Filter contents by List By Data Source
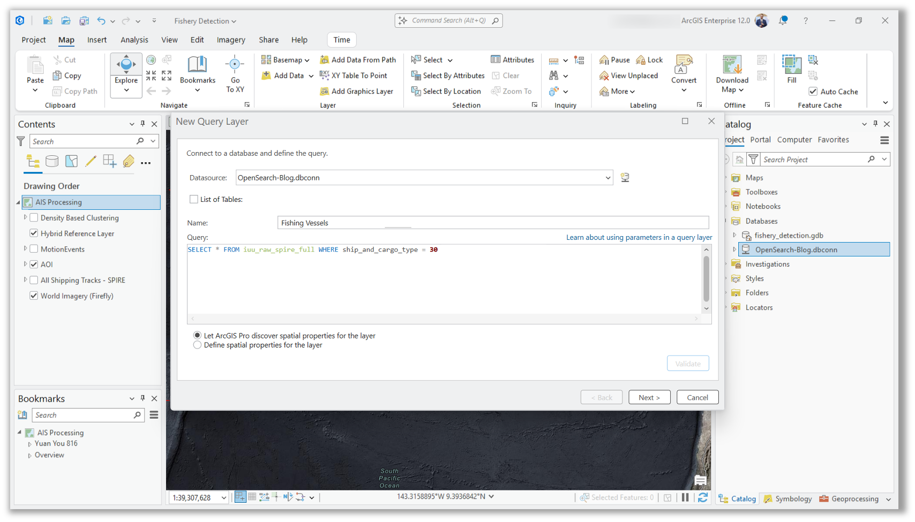Image resolution: width=915 pixels, height=522 pixels. (x=52, y=161)
